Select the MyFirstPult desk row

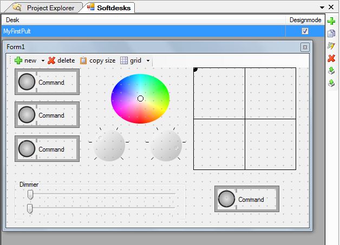coord(163,31)
